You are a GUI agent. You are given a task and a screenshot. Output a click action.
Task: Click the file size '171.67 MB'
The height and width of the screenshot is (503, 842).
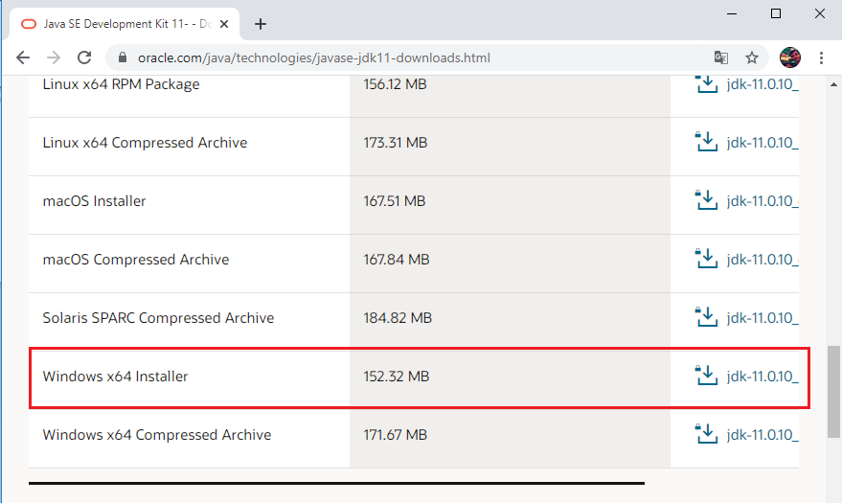pyautogui.click(x=396, y=435)
